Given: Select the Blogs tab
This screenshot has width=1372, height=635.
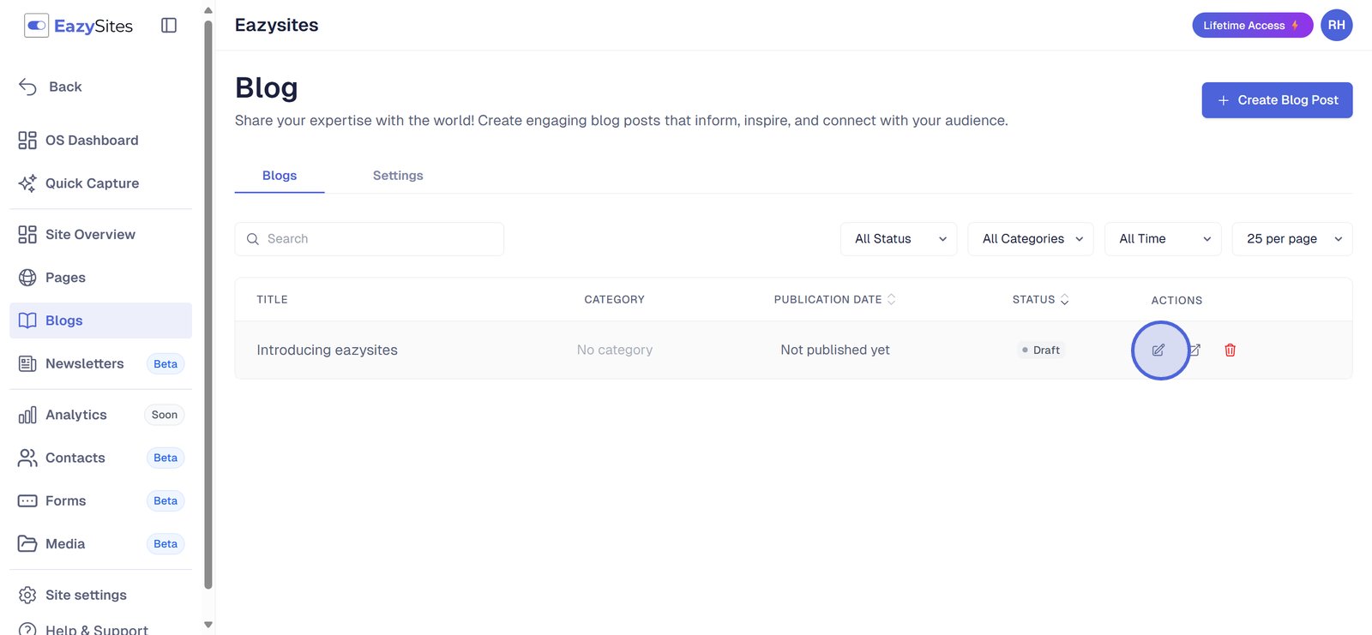Looking at the screenshot, I should coord(280,176).
